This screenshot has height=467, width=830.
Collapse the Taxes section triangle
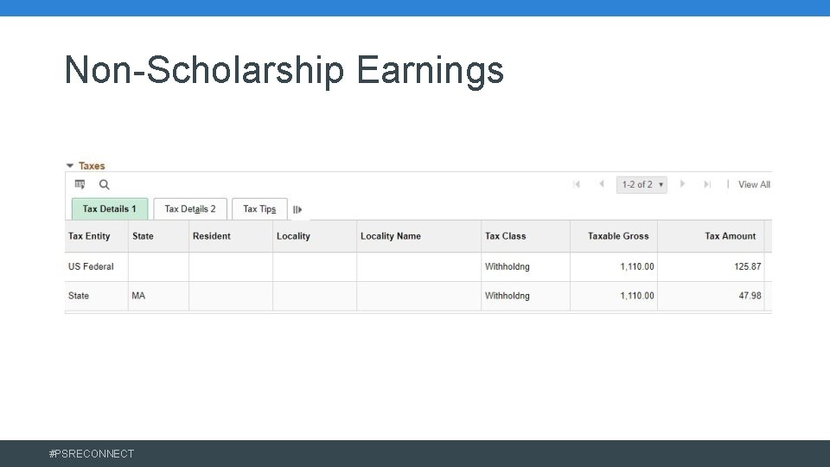pyautogui.click(x=70, y=166)
